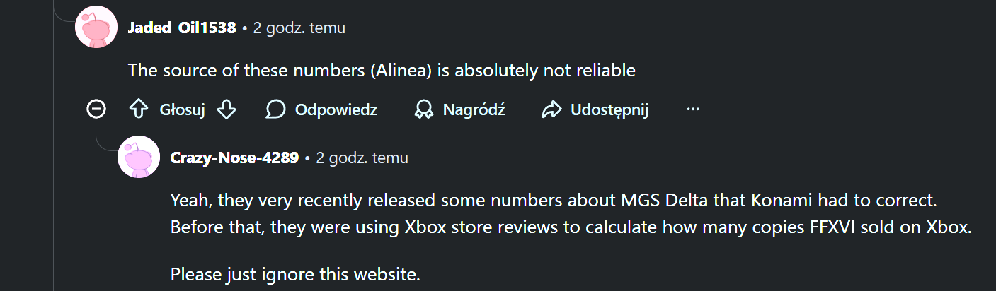Click the share arrow icon
Image resolution: width=996 pixels, height=291 pixels.
pyautogui.click(x=551, y=109)
